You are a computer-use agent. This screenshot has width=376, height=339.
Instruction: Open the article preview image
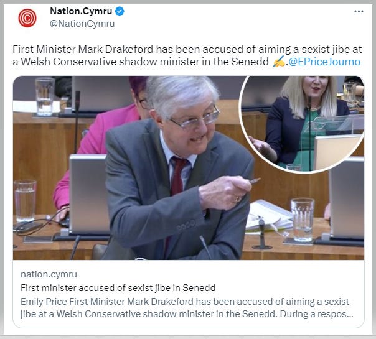[189, 168]
